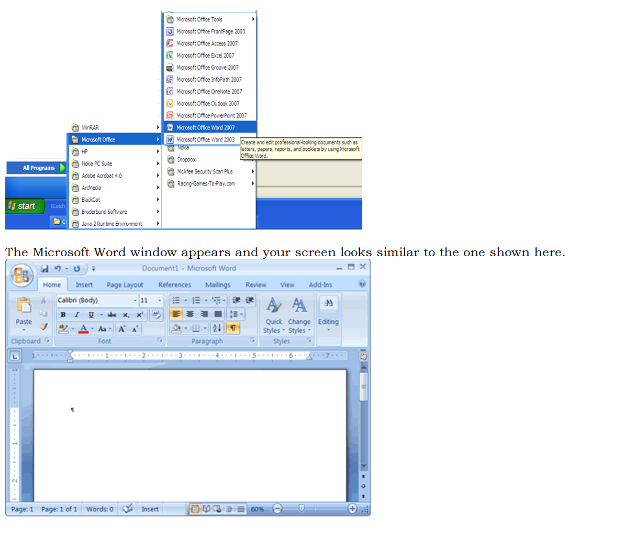
Task: Apply strikethrough formatting
Action: point(112,315)
